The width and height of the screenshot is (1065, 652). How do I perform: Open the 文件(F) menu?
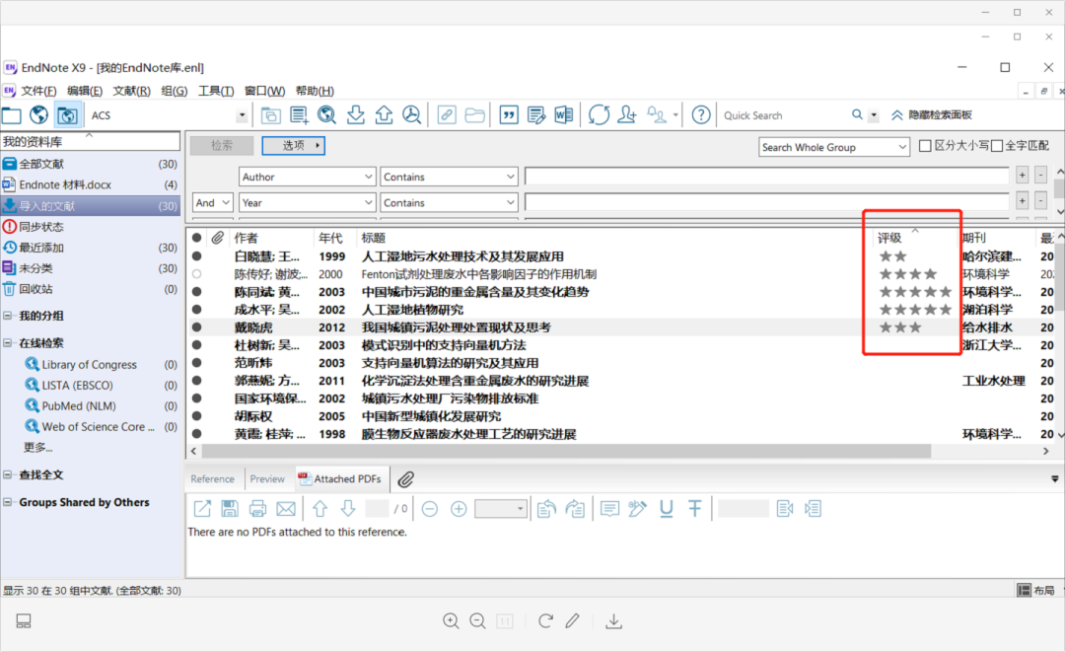click(38, 91)
